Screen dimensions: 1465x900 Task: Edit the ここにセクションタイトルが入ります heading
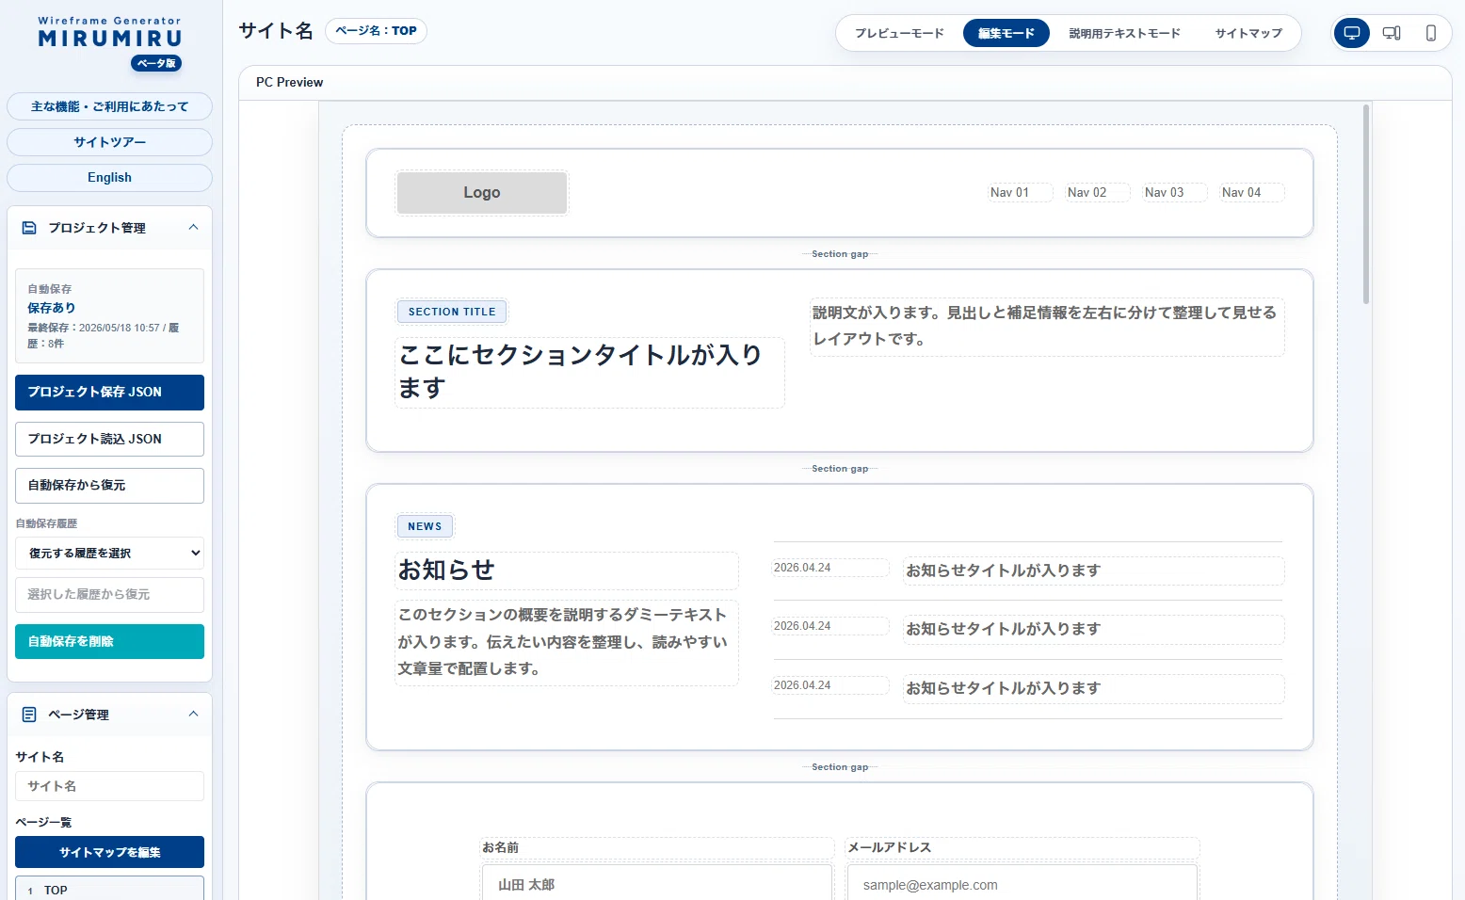coord(589,372)
